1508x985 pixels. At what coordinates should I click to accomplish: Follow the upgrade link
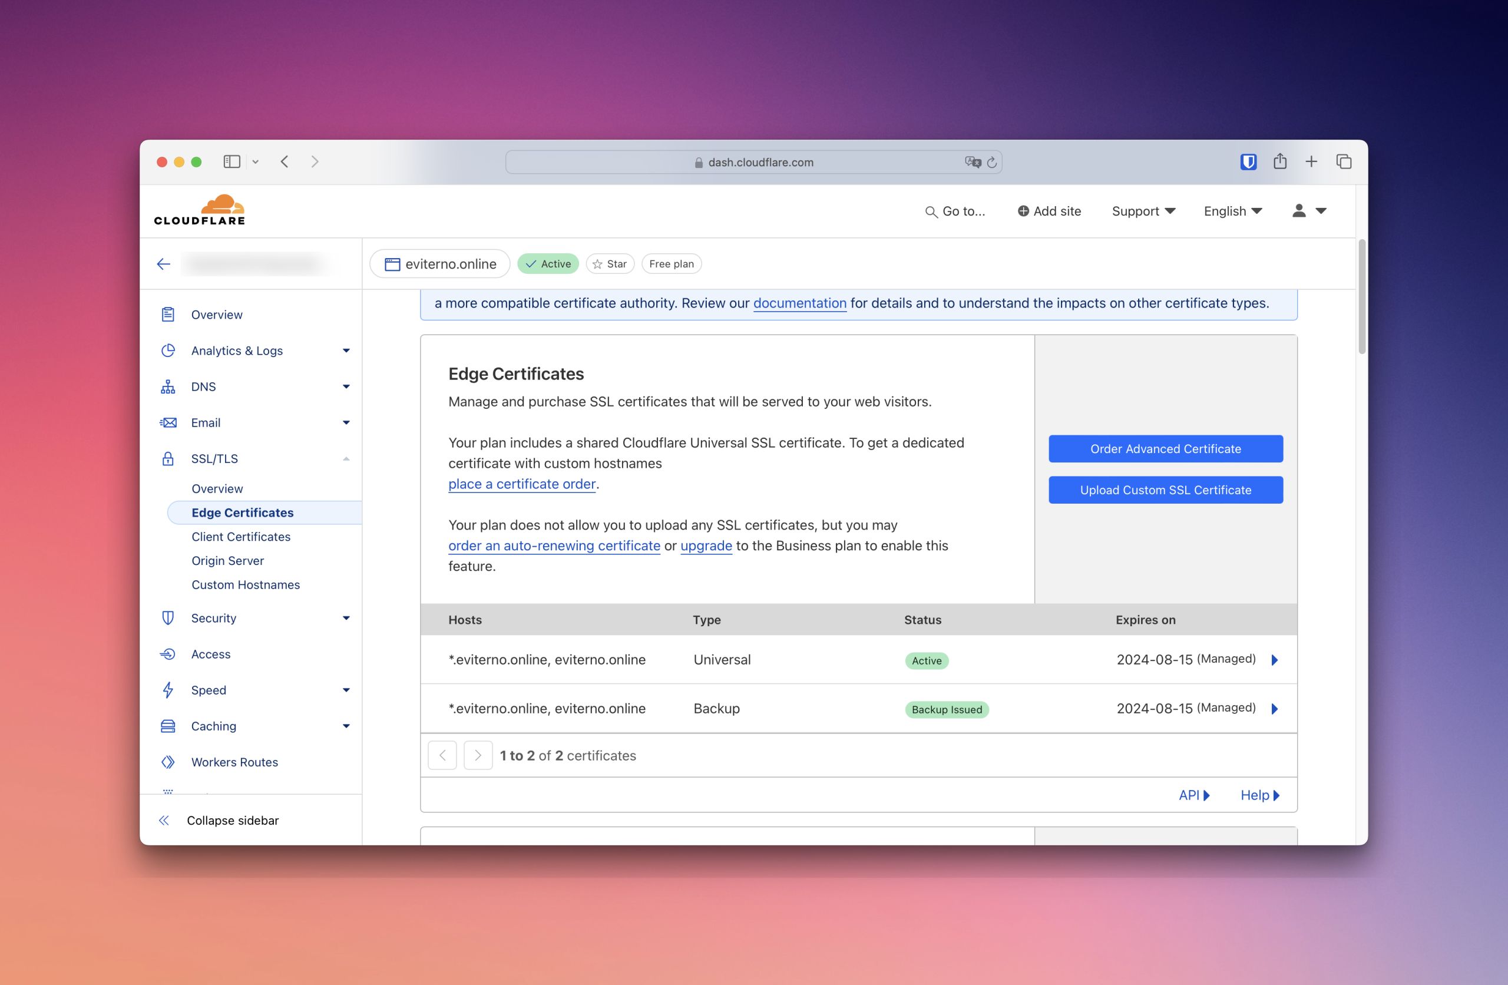706,546
